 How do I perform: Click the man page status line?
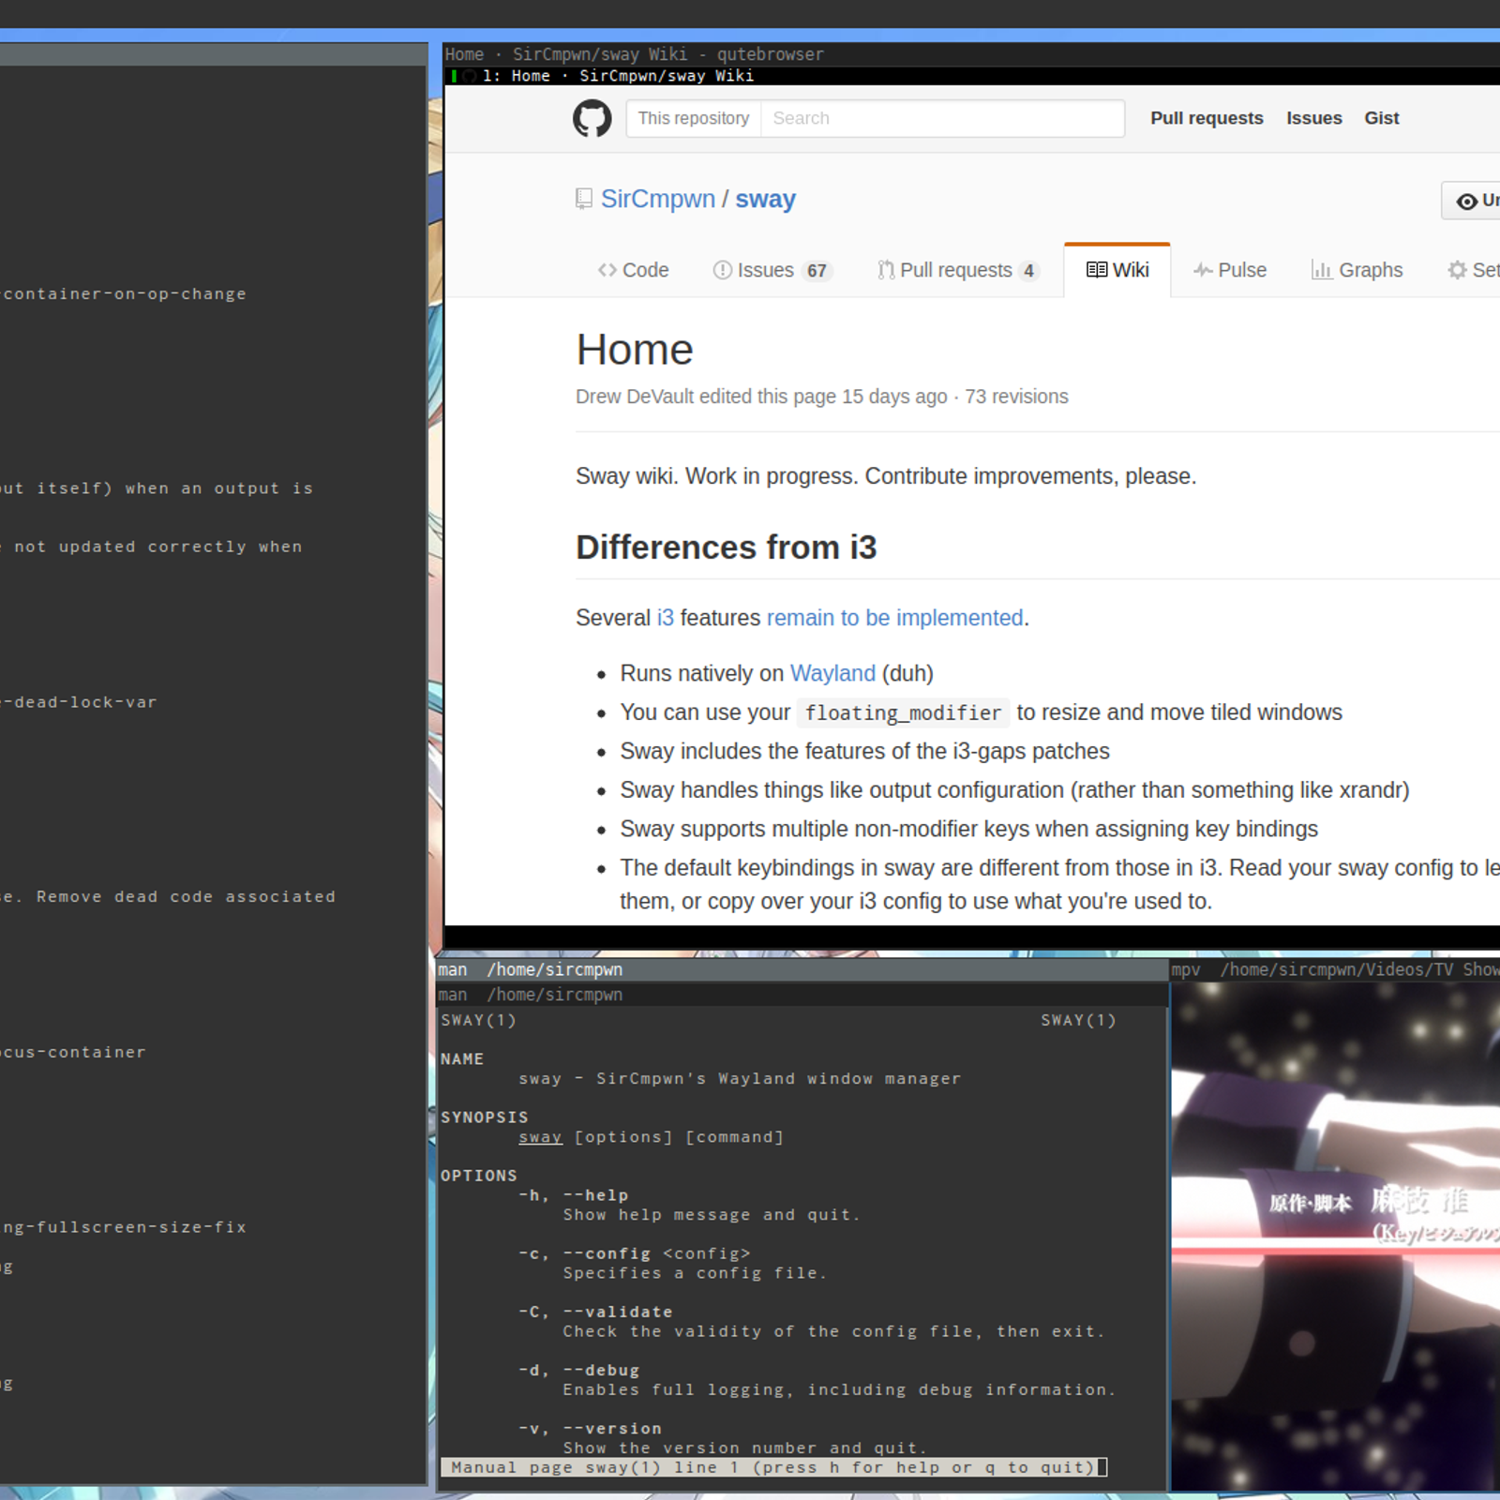tap(773, 1467)
